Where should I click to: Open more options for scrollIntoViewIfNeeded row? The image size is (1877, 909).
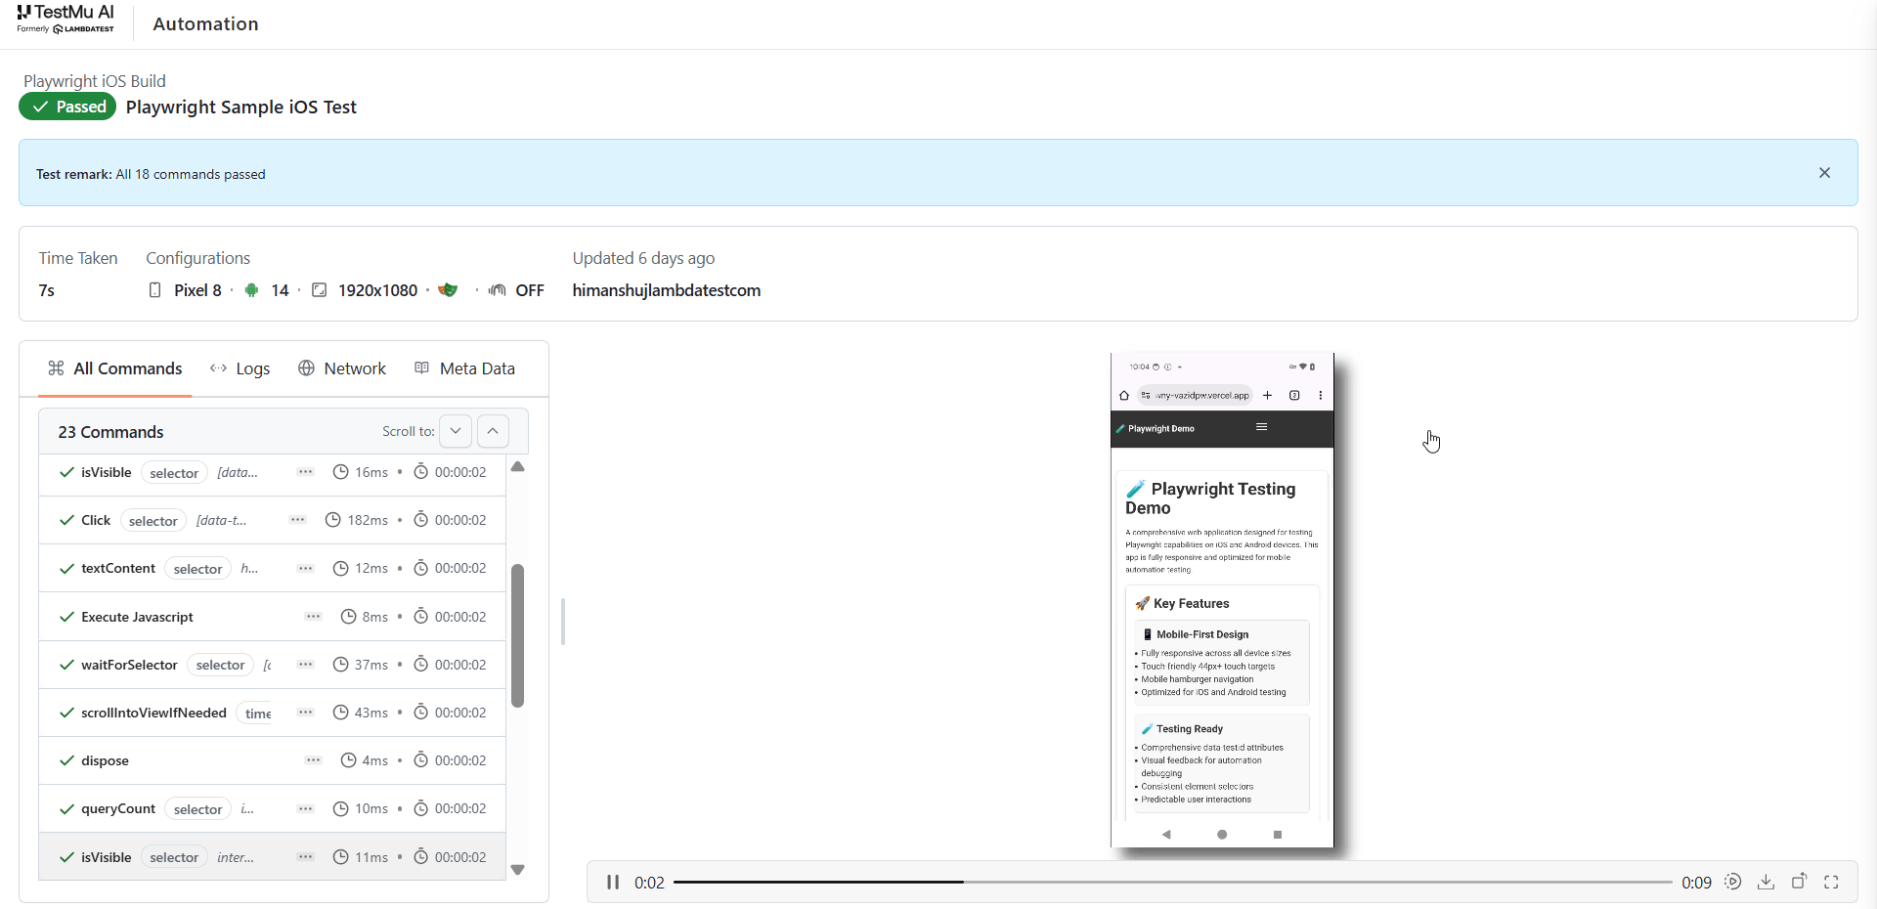pyautogui.click(x=305, y=713)
